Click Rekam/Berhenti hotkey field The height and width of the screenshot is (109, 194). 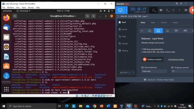point(154,71)
